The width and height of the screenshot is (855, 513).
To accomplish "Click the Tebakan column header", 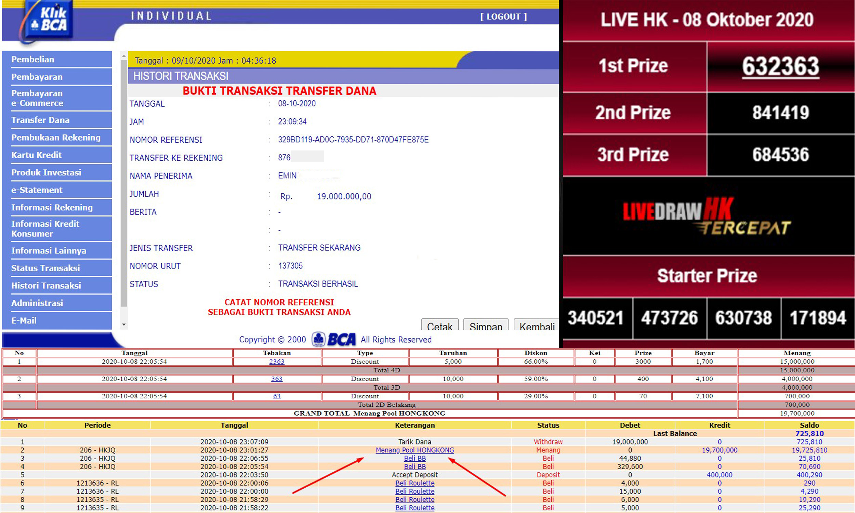I will pos(277,353).
